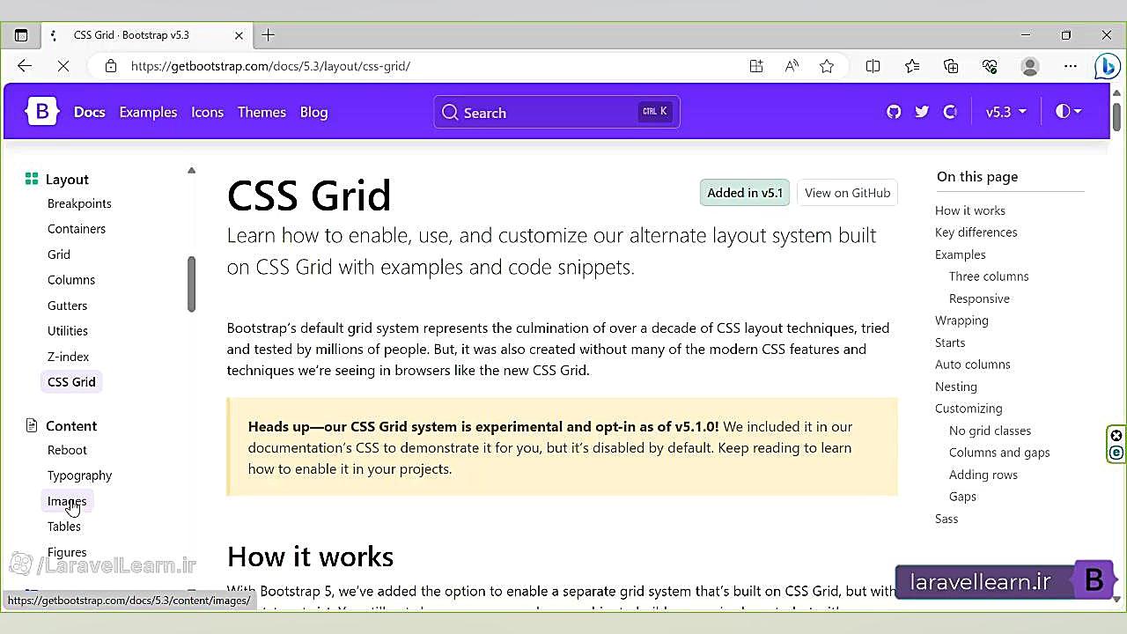Jump to Auto columns section

[973, 365]
